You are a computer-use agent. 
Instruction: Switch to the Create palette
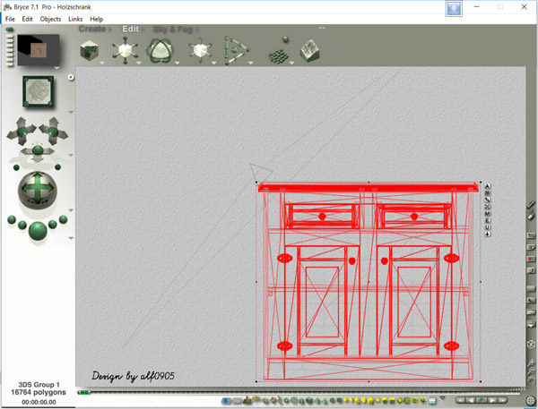click(92, 30)
